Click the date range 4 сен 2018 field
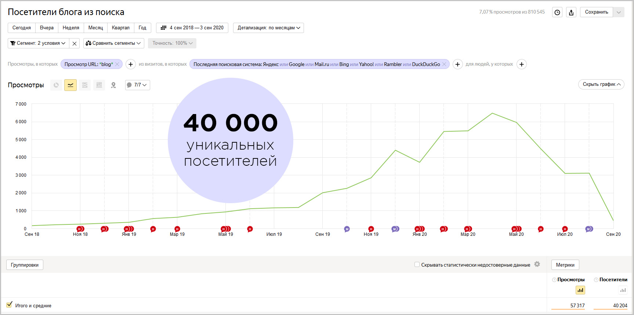 192,28
